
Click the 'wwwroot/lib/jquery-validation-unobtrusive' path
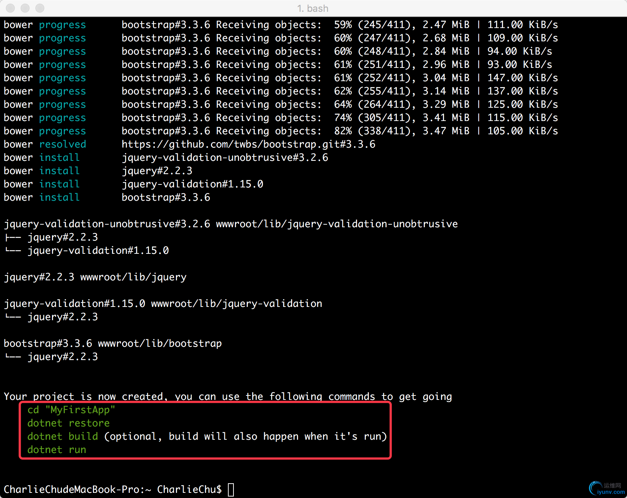(x=337, y=224)
